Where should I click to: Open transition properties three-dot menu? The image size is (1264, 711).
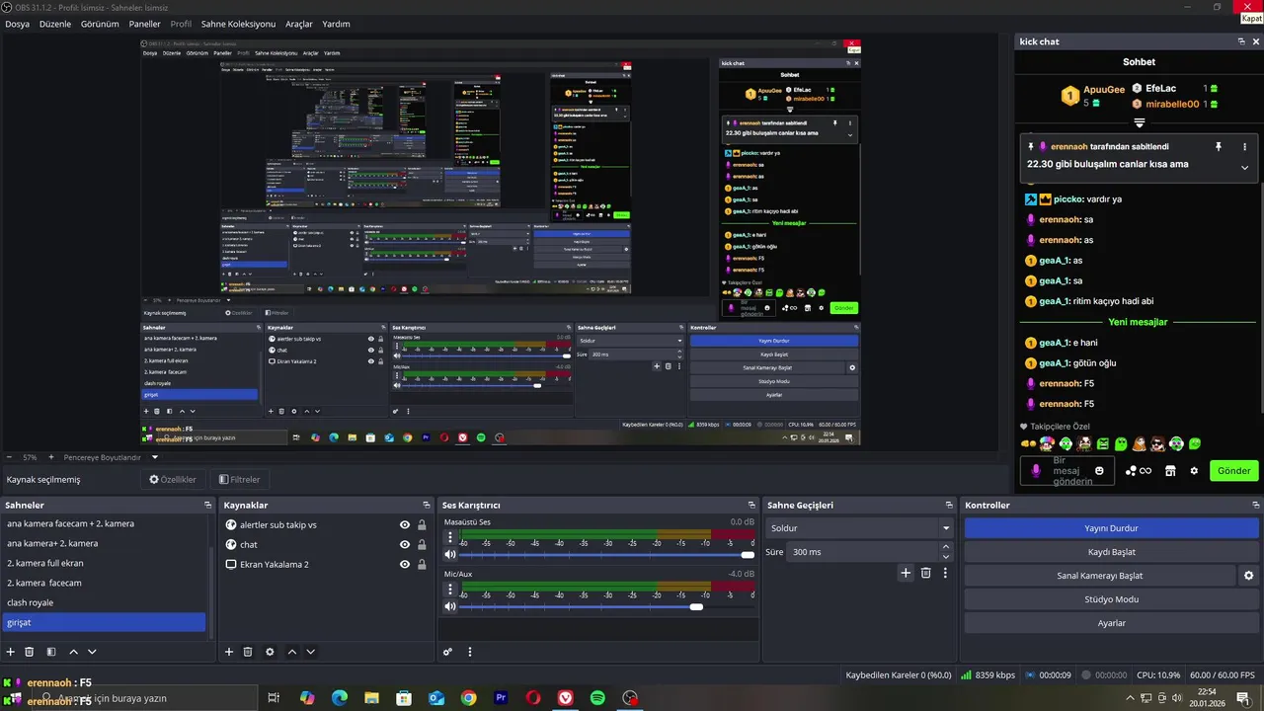[x=945, y=573]
